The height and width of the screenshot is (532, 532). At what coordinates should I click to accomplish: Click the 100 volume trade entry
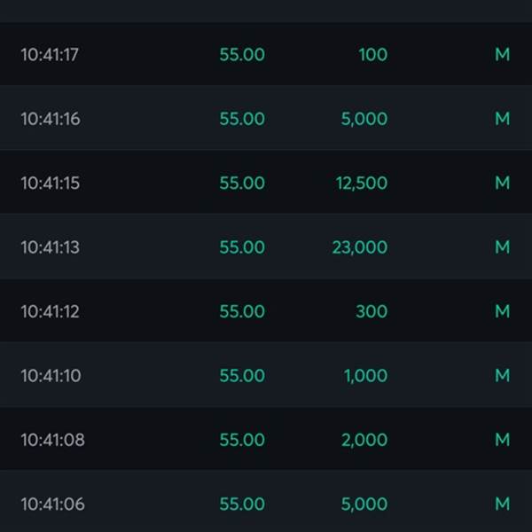tap(373, 55)
